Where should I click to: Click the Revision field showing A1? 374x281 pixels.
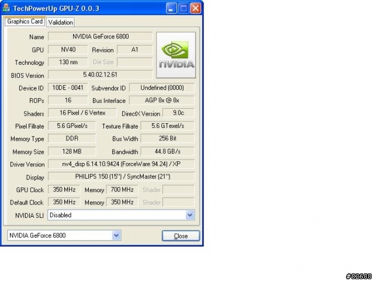(x=135, y=50)
